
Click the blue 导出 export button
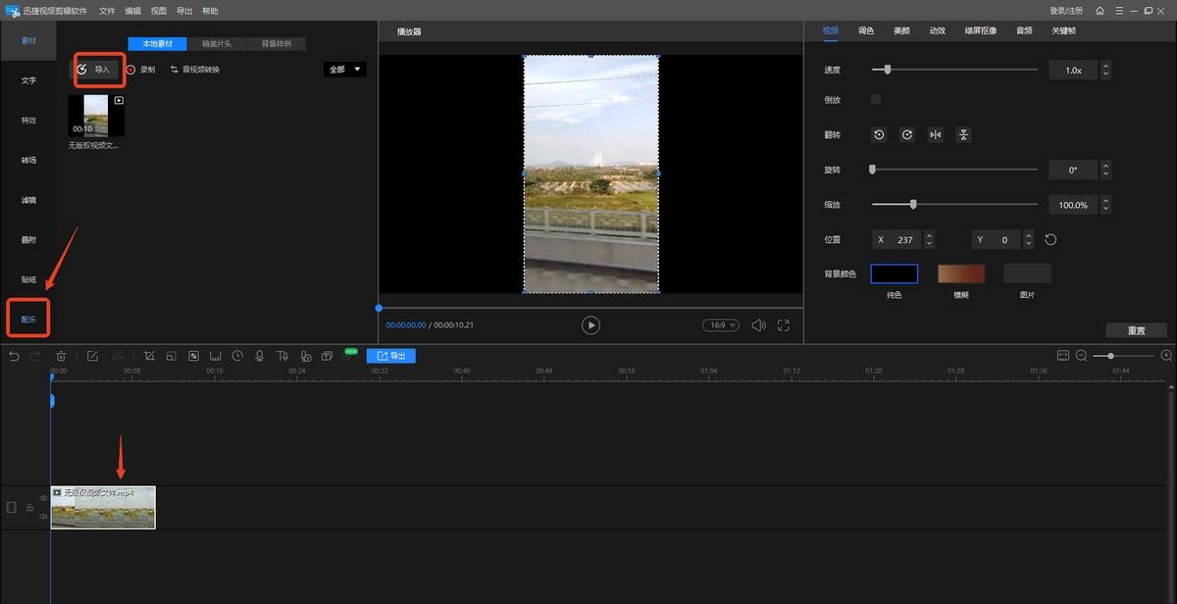(x=391, y=356)
